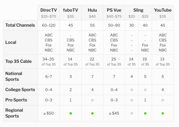
Task: Click the empty circle for Sling $20 Regional Sports
Action: 132,113
